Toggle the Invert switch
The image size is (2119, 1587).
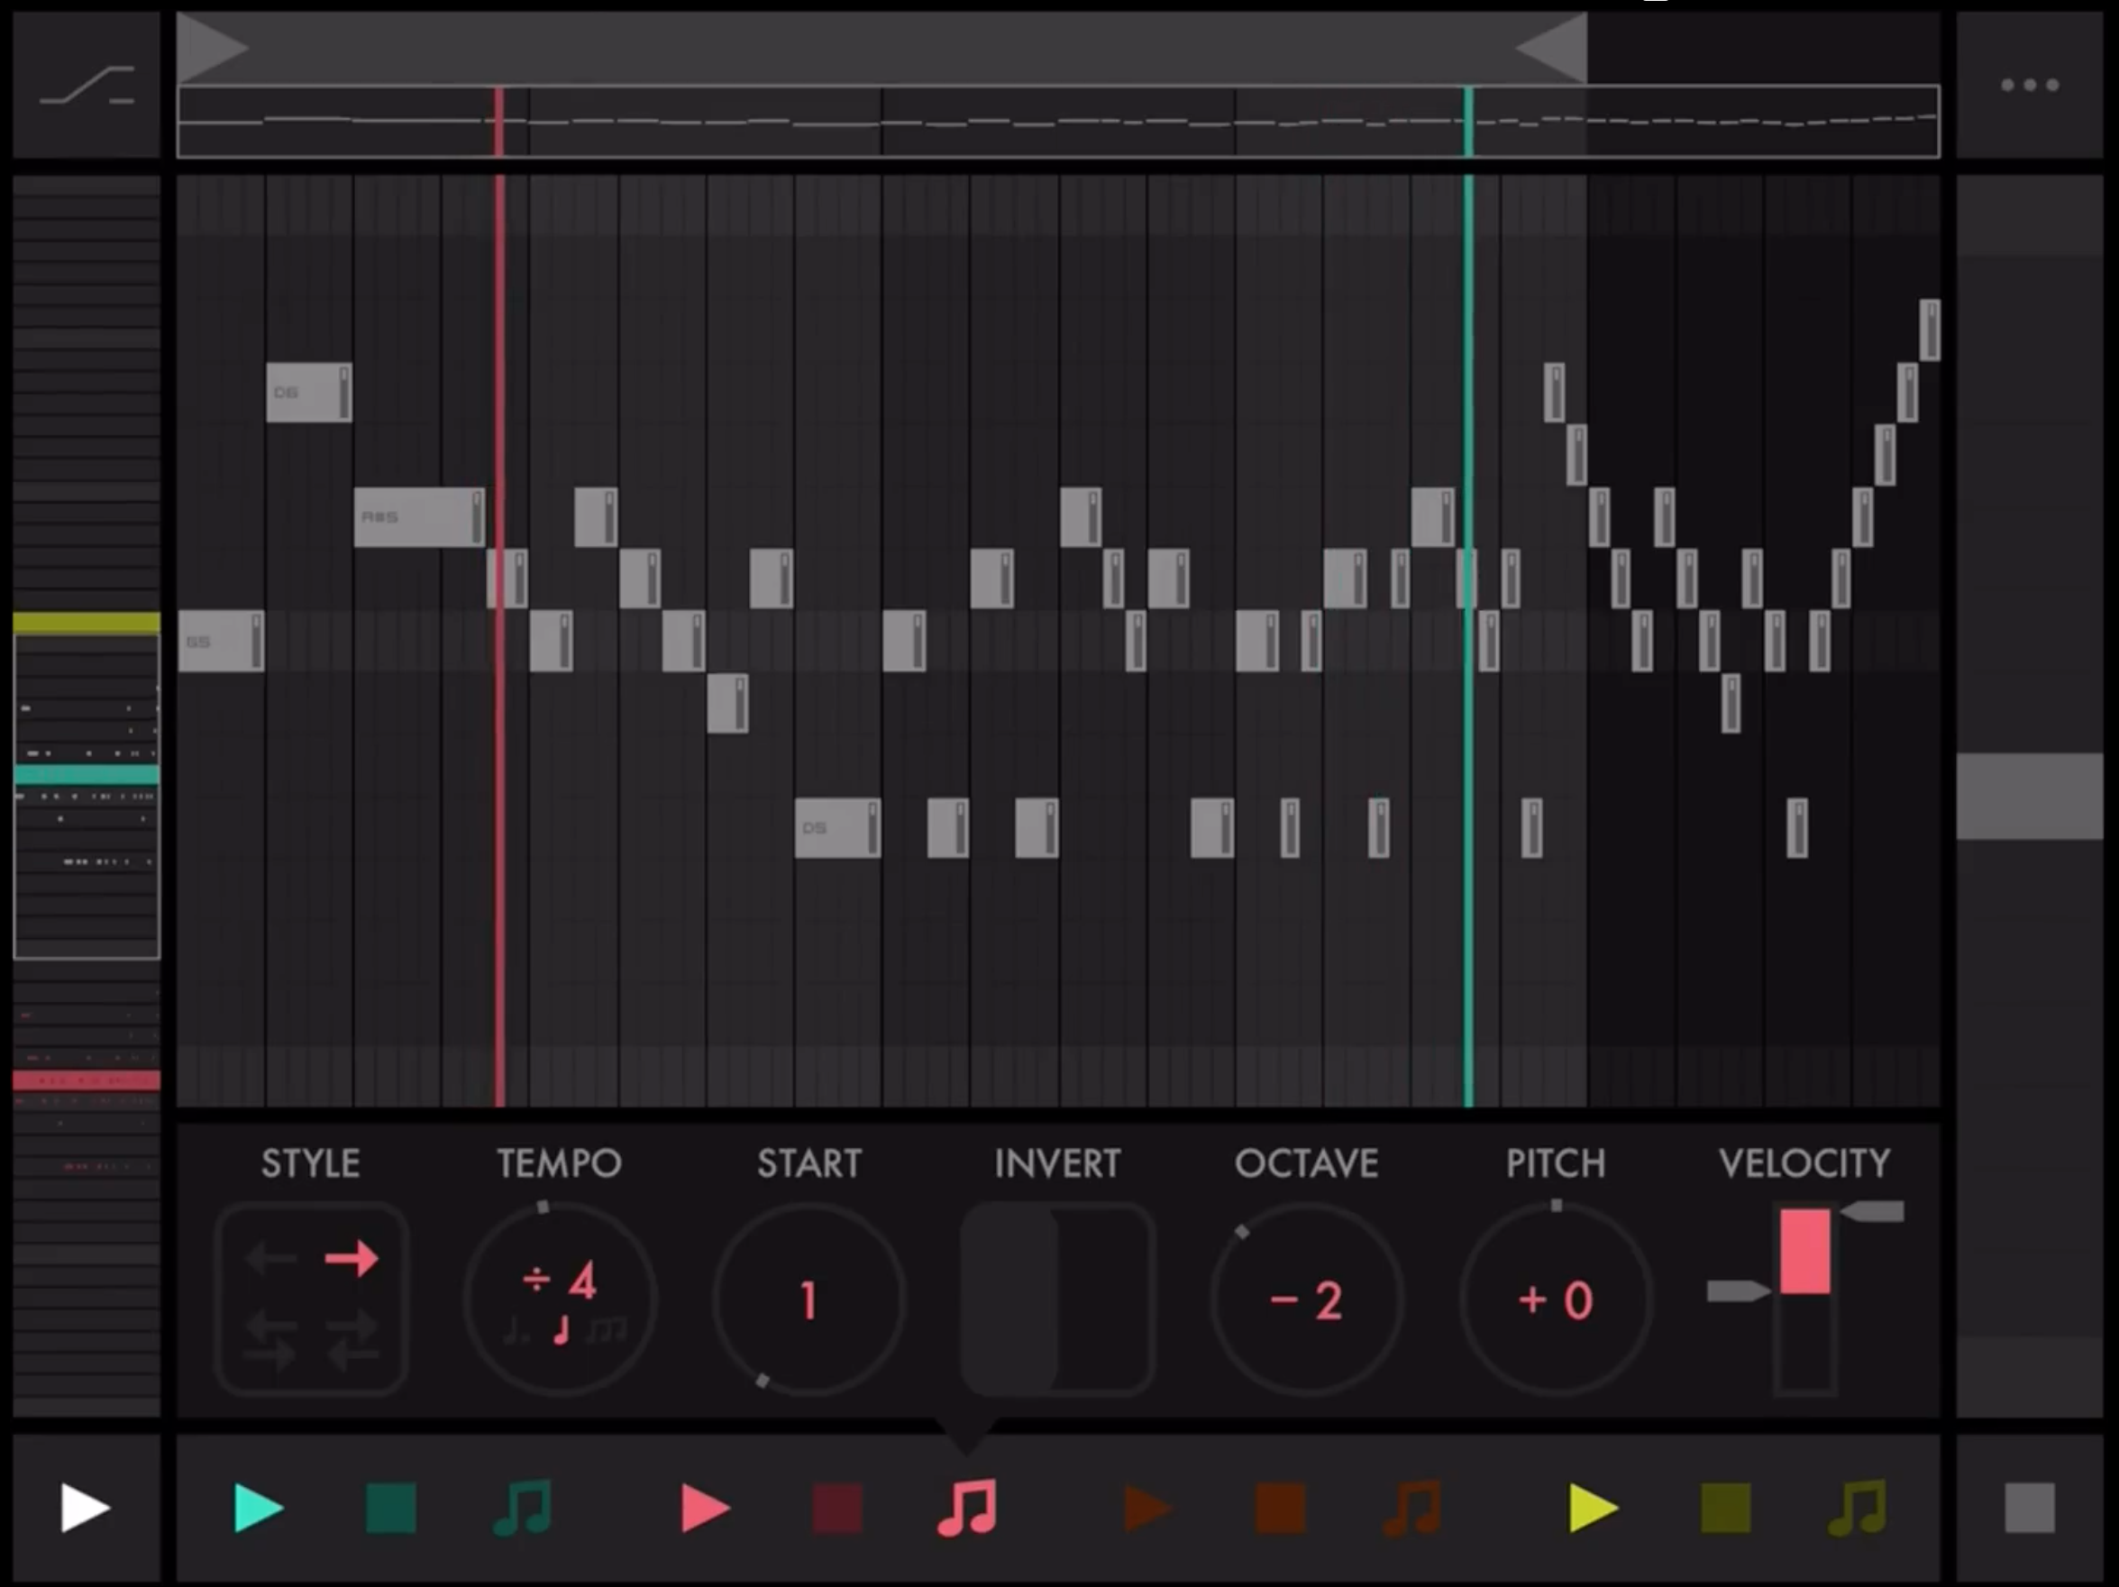1057,1299
